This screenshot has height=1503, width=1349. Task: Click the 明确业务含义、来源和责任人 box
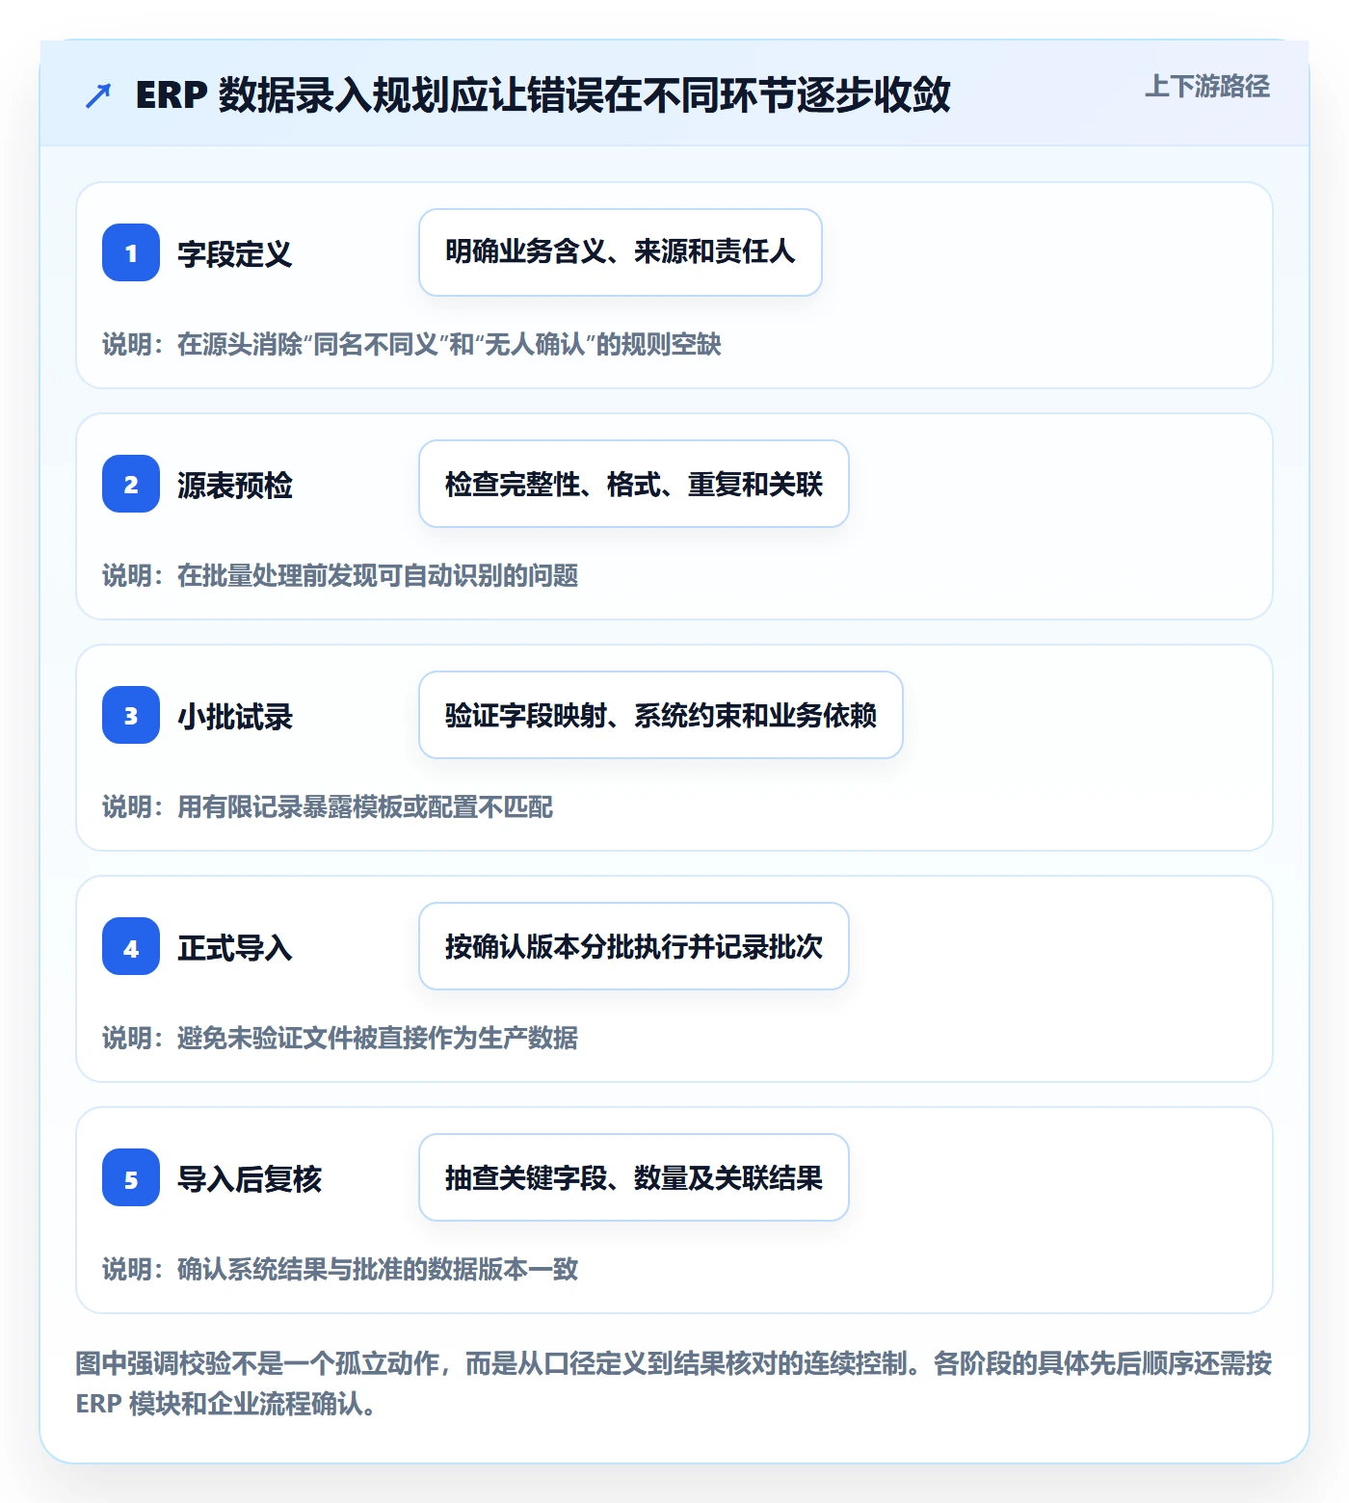pos(621,252)
